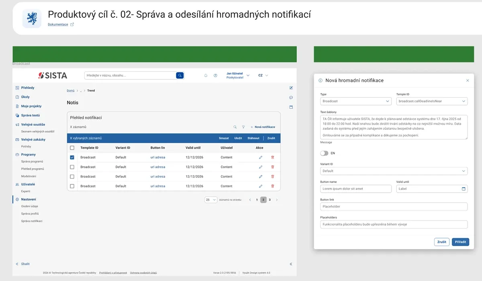Expand the Jan Uživatel user menu
The image size is (482, 281).
tap(238, 75)
